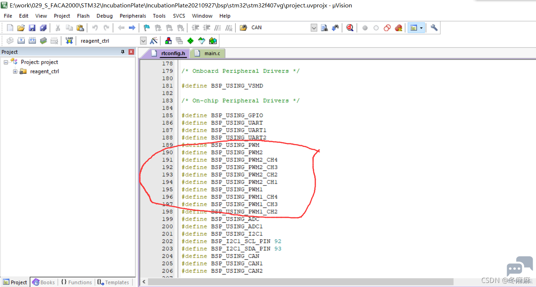
Task: Switch to the Books panel tab
Action: pyautogui.click(x=43, y=282)
